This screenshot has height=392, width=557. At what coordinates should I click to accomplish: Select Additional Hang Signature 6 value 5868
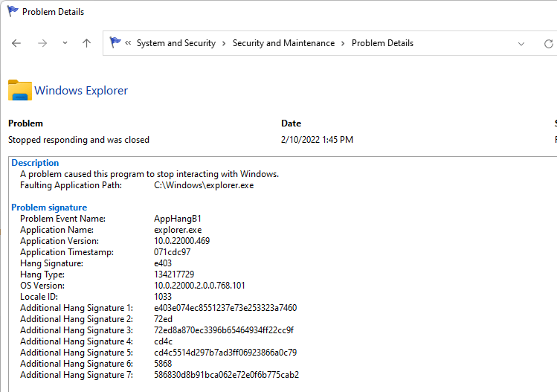click(163, 364)
